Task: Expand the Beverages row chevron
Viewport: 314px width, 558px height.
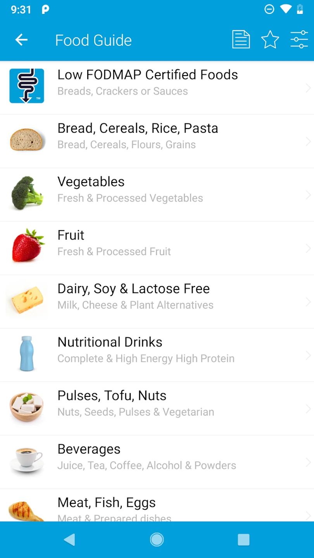Action: click(x=308, y=462)
